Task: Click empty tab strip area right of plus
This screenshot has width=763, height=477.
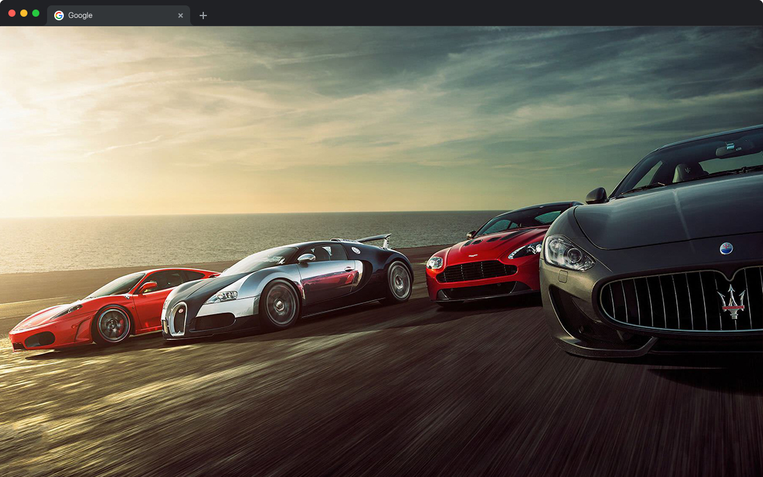Action: tap(477, 14)
